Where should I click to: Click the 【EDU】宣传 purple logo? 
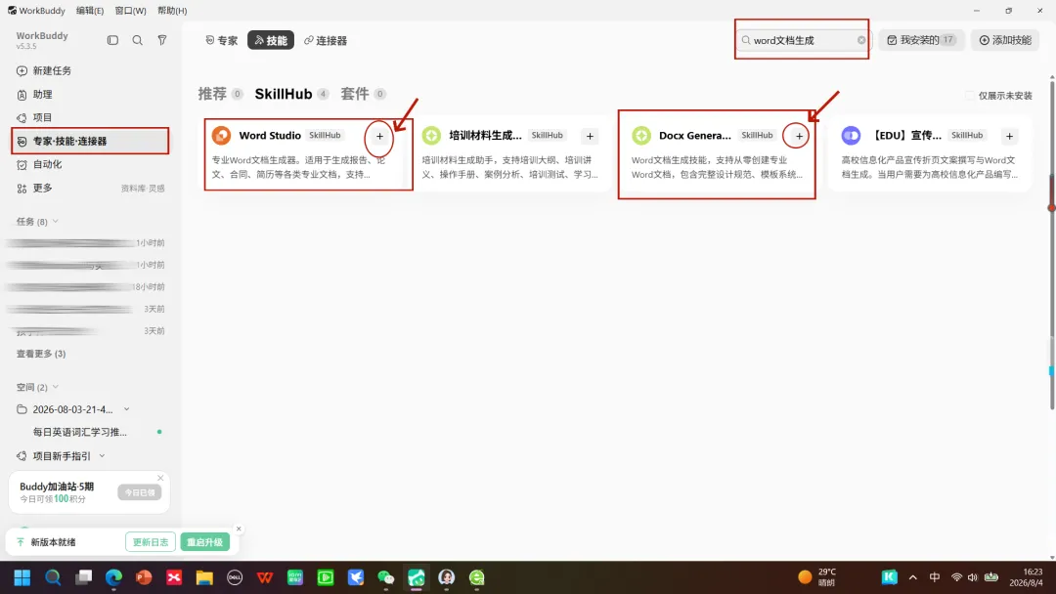[x=852, y=135]
